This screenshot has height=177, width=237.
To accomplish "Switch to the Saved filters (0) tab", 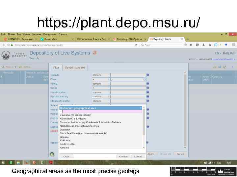I will click(75, 68).
